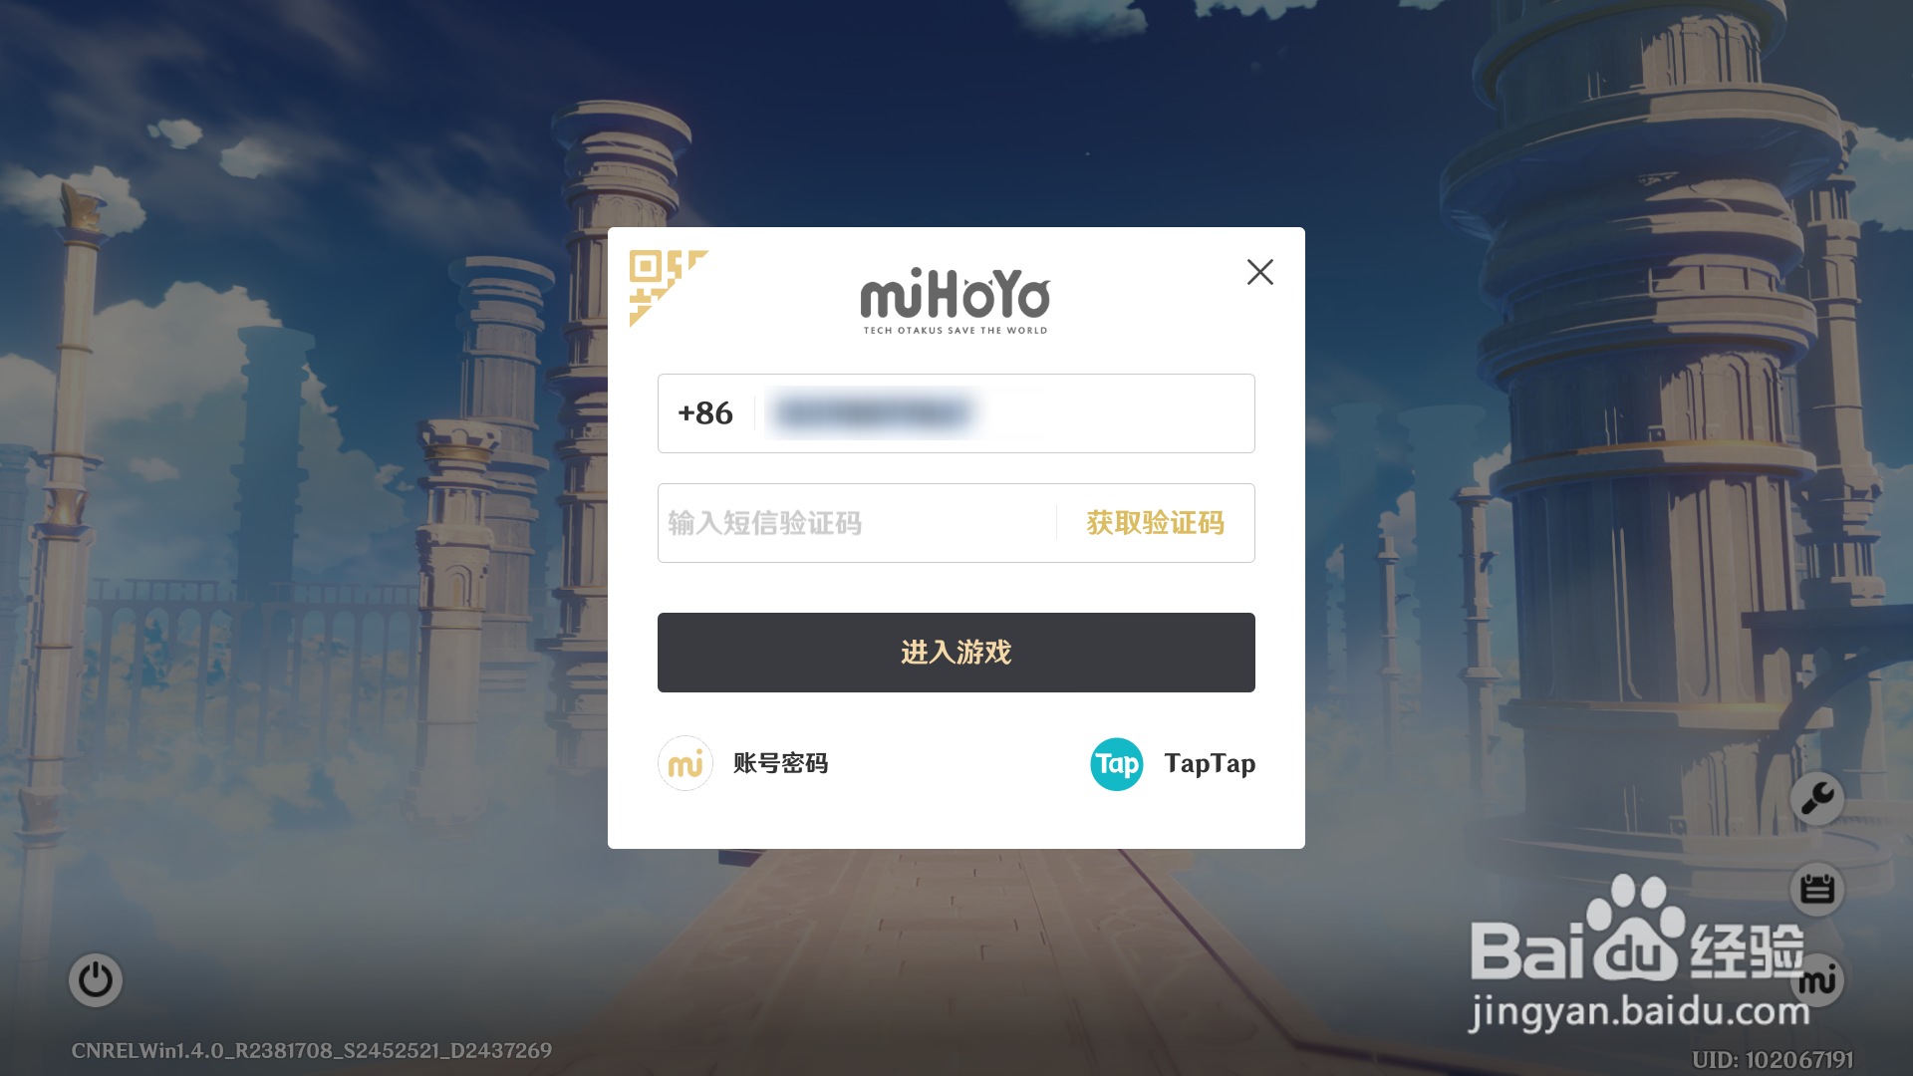Click the teal TapTap logo icon
The height and width of the screenshot is (1076, 1913).
click(1117, 764)
